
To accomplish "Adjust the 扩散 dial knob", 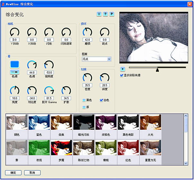I will point(66,90).
